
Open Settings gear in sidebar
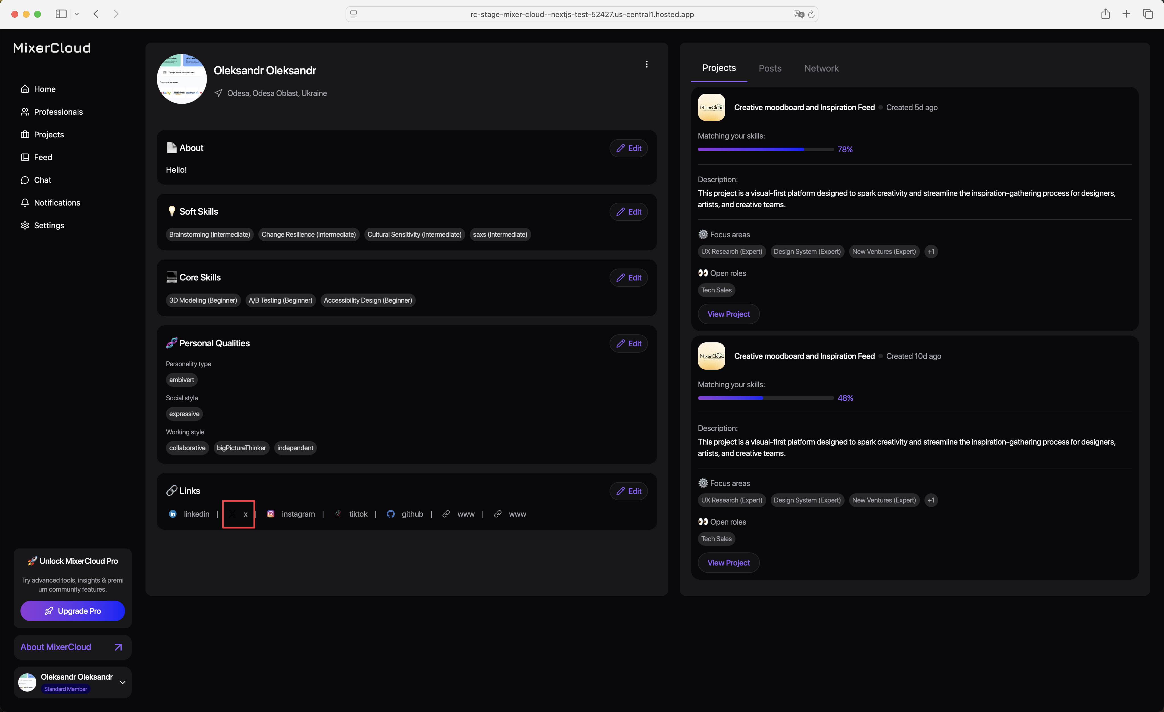(25, 225)
